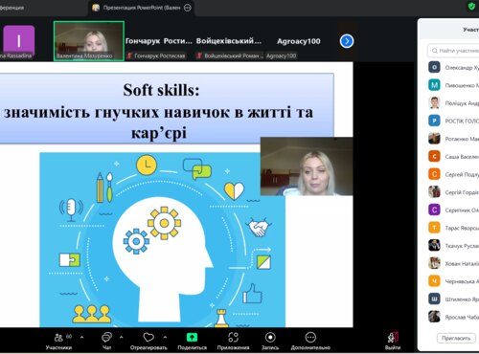Screen dimensions: 479x354
Task: Select participant Хован Наталія in list
Action: [x=453, y=263]
